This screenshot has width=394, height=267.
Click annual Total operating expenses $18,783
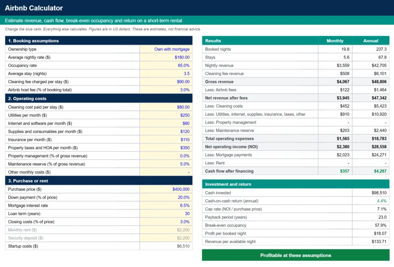click(371, 139)
